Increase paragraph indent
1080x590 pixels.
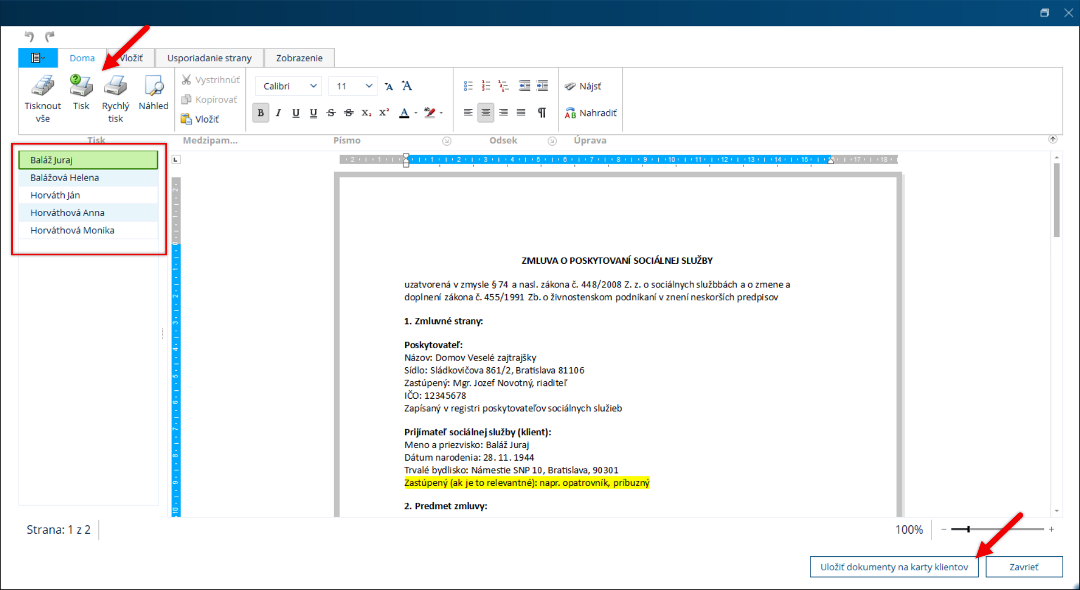[542, 85]
